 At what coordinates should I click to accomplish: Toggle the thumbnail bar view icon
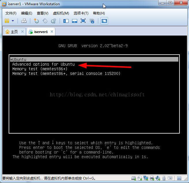pyautogui.click(x=75, y=21)
